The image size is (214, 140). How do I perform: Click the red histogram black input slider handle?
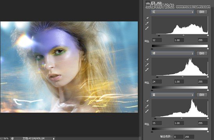pos(159,35)
